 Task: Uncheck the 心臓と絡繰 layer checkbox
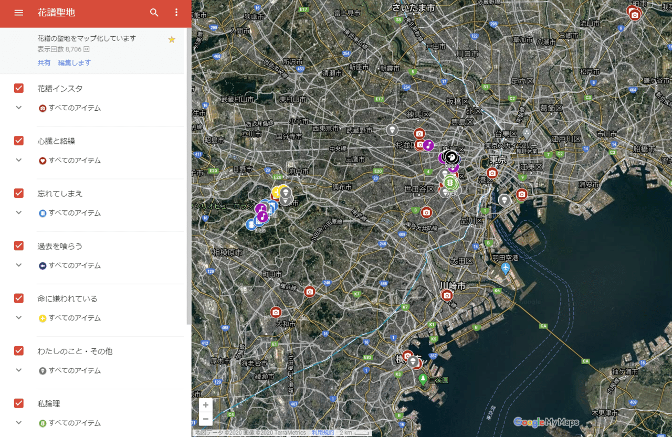(19, 141)
